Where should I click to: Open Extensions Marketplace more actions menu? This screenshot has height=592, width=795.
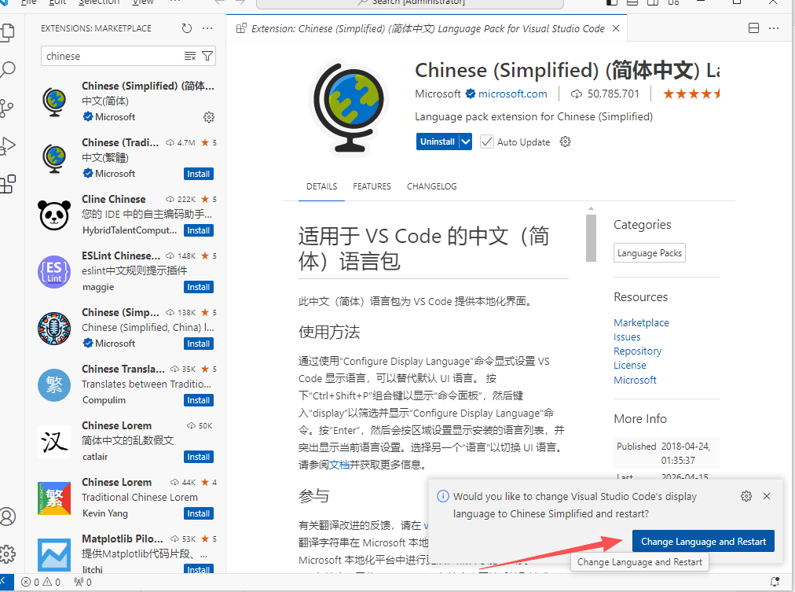(x=207, y=28)
